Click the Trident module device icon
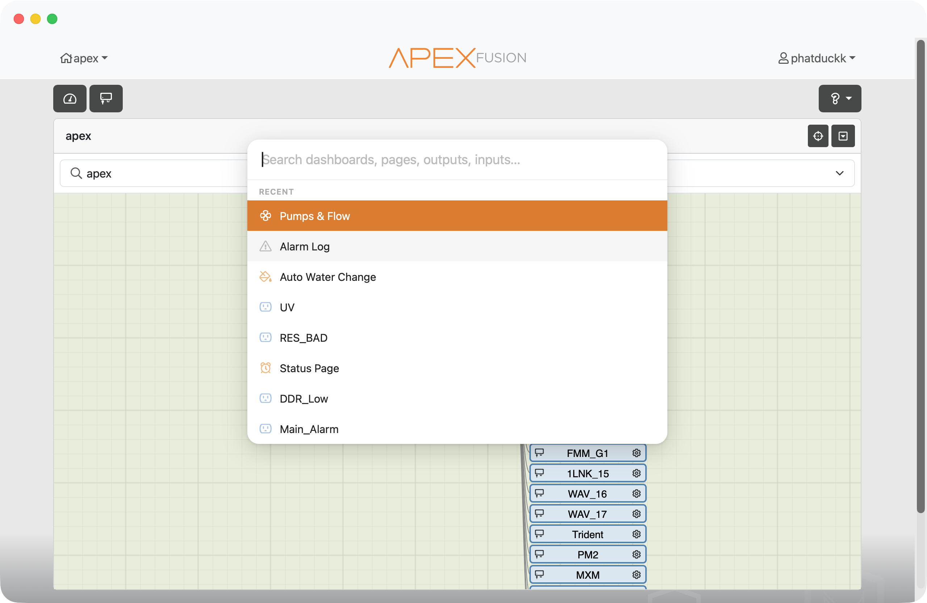This screenshot has width=927, height=603. point(540,534)
